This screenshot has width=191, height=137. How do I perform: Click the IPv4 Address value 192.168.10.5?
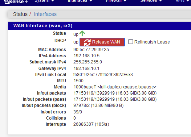point(86,56)
